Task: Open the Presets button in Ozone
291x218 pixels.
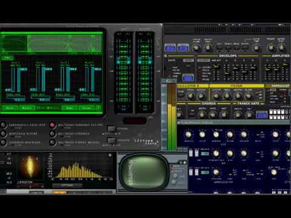Action: point(111,140)
